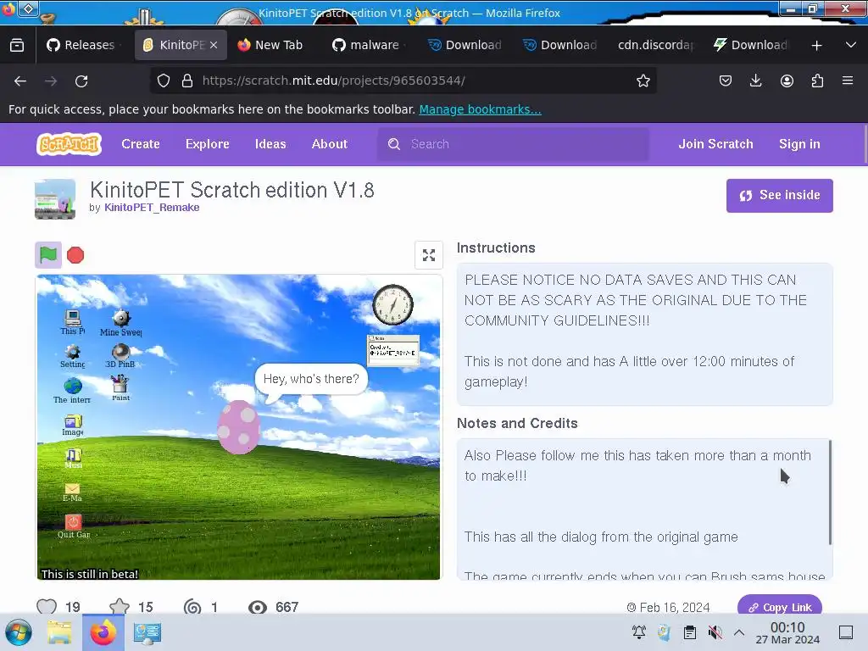Open the Explore page
This screenshot has height=651, width=868.
click(x=208, y=144)
